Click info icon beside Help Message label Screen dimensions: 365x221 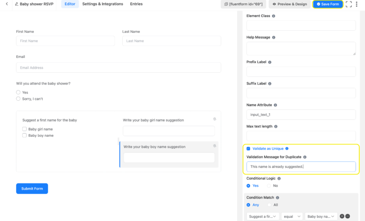(x=274, y=37)
